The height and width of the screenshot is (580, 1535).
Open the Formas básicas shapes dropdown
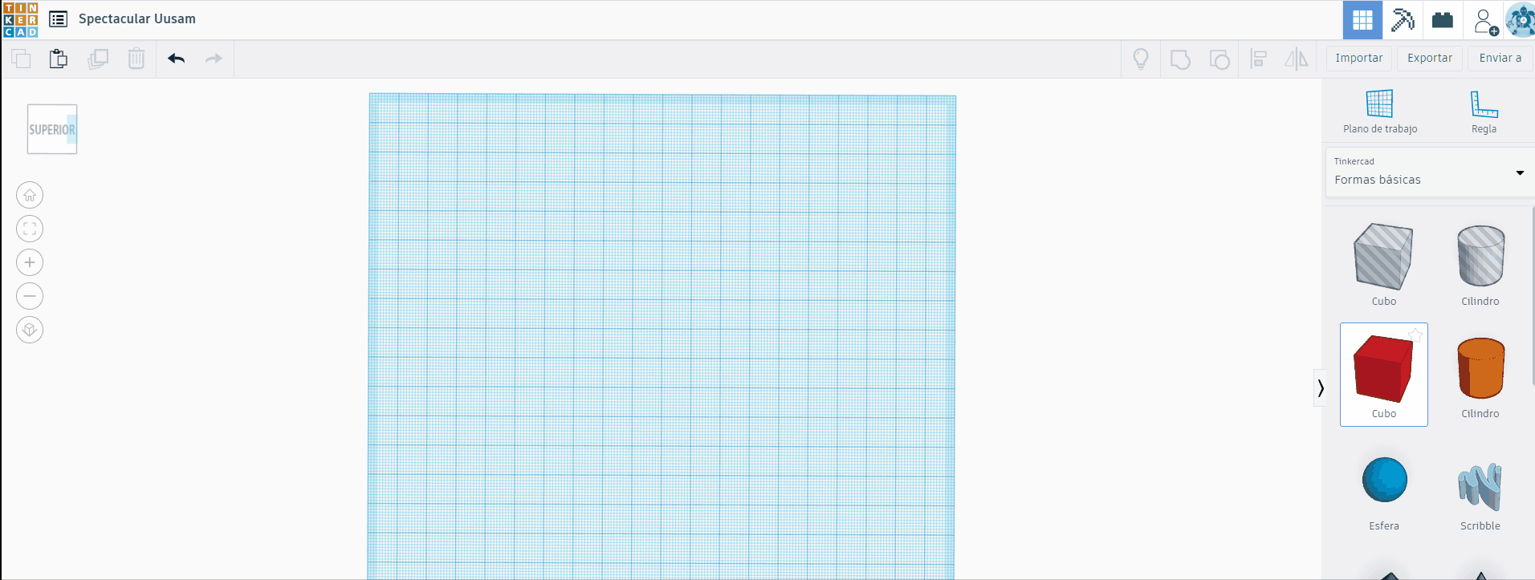point(1429,172)
